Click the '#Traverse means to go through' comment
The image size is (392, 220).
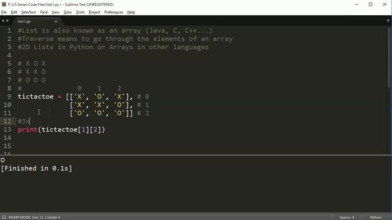125,39
